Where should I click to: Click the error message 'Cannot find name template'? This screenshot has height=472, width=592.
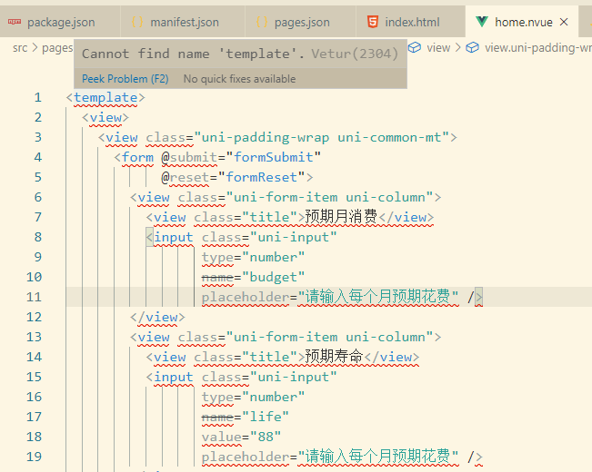pyautogui.click(x=193, y=54)
